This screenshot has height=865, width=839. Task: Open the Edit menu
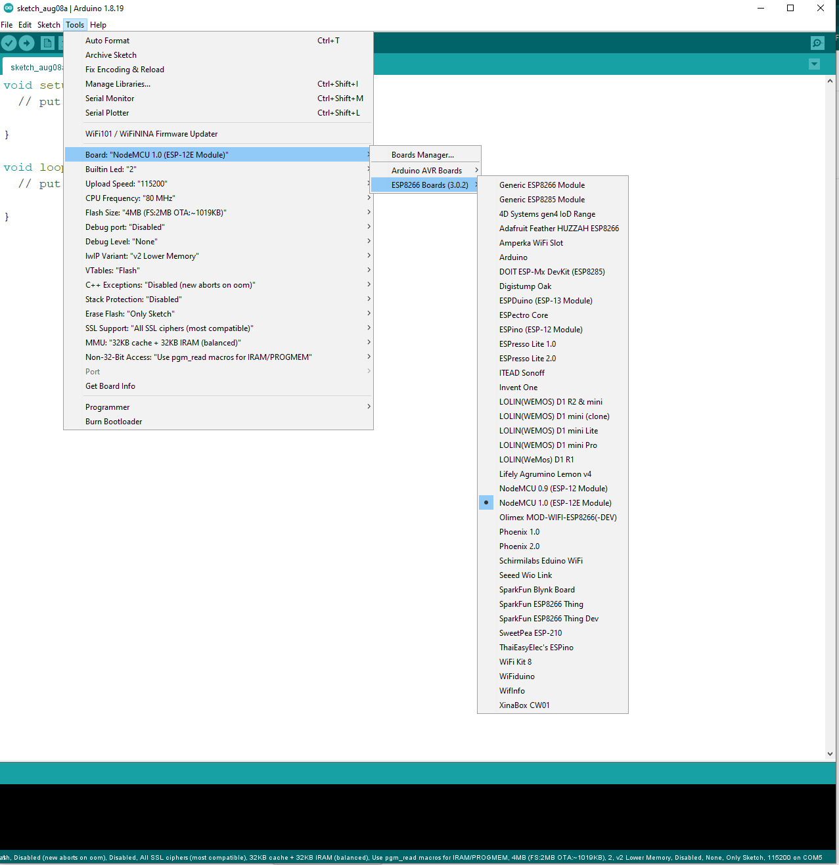pos(25,25)
